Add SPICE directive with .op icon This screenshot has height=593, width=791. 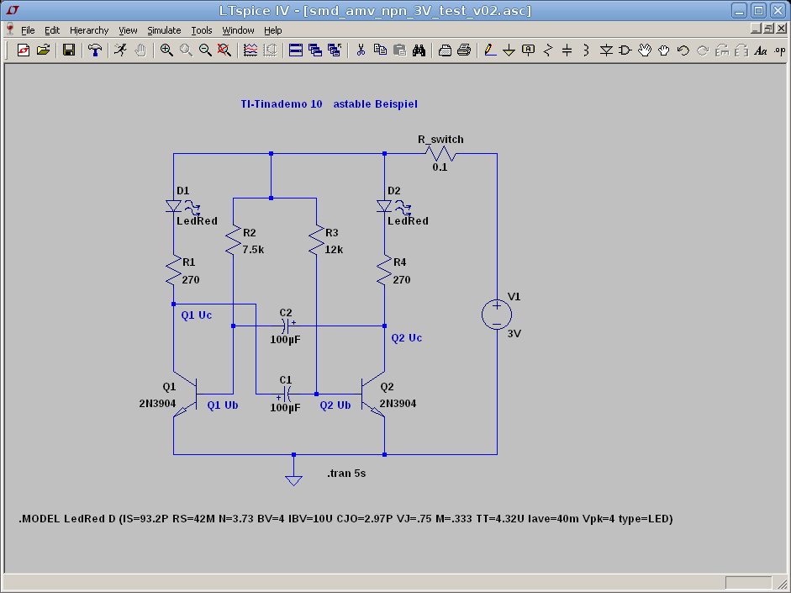pos(780,50)
